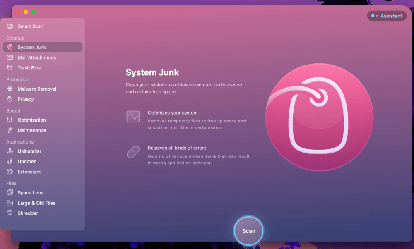Click the Extensions puzzle icon

pyautogui.click(x=10, y=172)
